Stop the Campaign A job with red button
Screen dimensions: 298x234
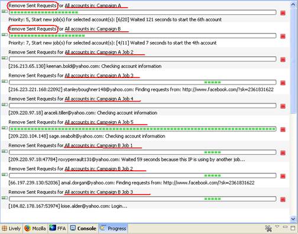click(283, 13)
